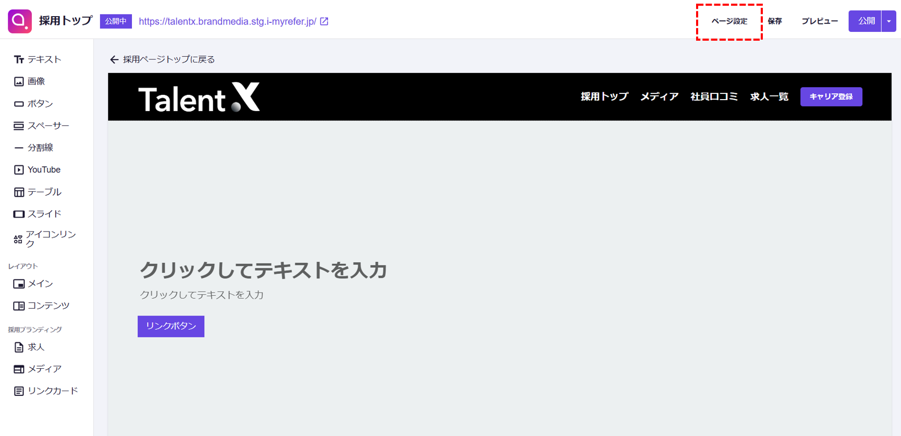Select the Image (画像) element icon
The image size is (901, 436).
(19, 81)
